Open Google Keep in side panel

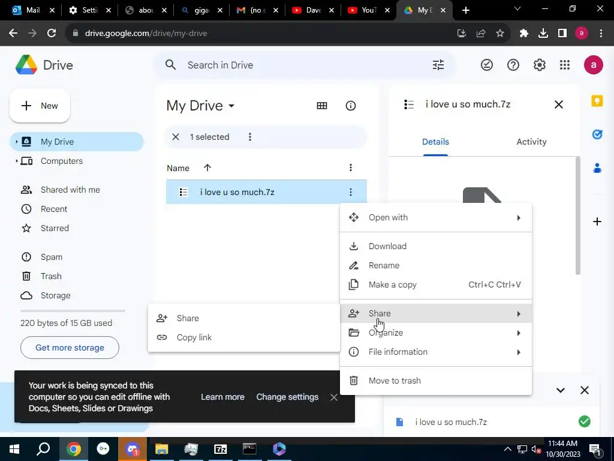[x=597, y=101]
